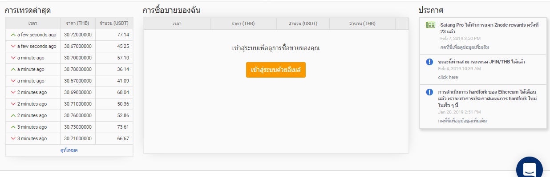Click the Satang Pro Znode rewards newspaper icon
The image size is (550, 177).
tap(430, 25)
